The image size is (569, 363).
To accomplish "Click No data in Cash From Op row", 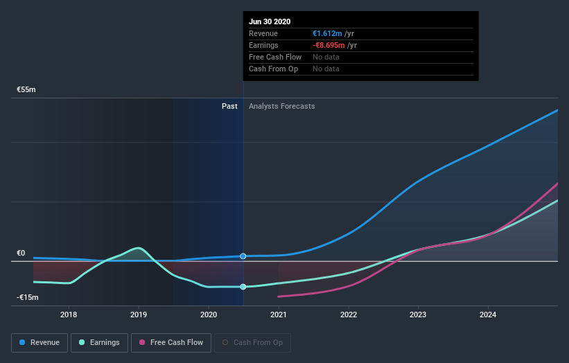I will [x=326, y=69].
